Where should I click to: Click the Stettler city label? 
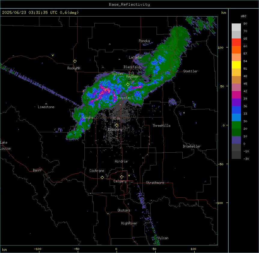tap(190, 71)
